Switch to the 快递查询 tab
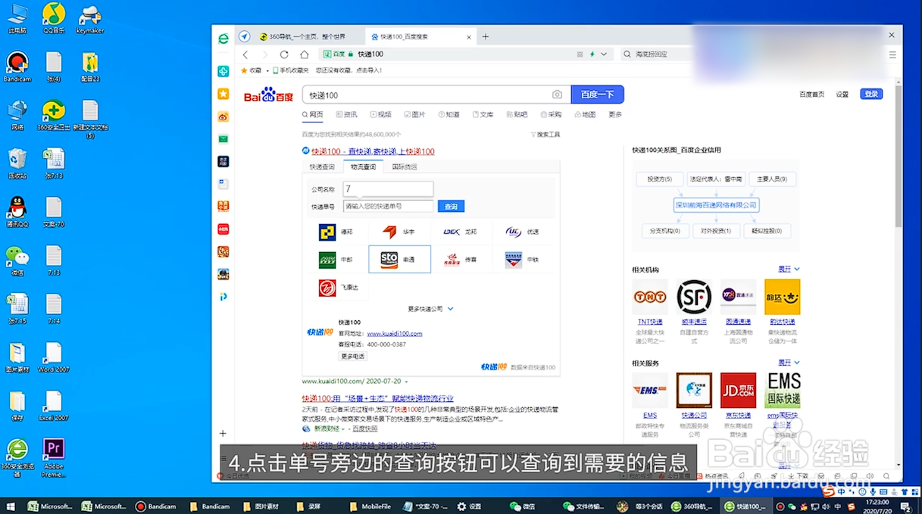 (x=322, y=167)
